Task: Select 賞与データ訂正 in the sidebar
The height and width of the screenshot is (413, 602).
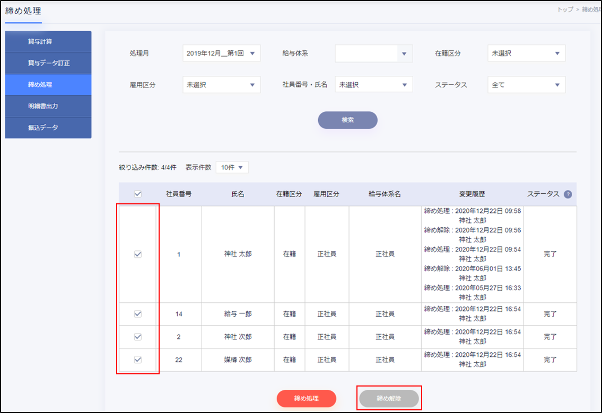Action: pos(48,63)
